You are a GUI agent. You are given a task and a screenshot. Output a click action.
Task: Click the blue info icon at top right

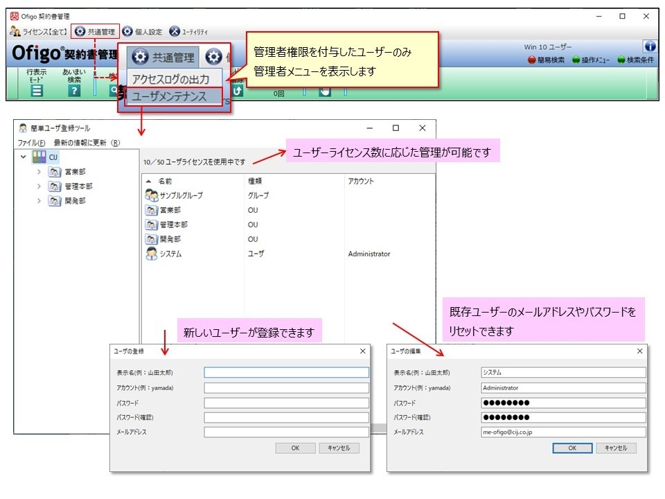coord(650,46)
